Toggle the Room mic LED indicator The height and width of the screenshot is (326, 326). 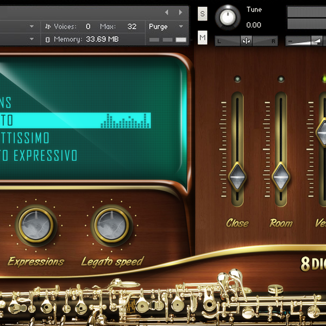click(x=281, y=79)
